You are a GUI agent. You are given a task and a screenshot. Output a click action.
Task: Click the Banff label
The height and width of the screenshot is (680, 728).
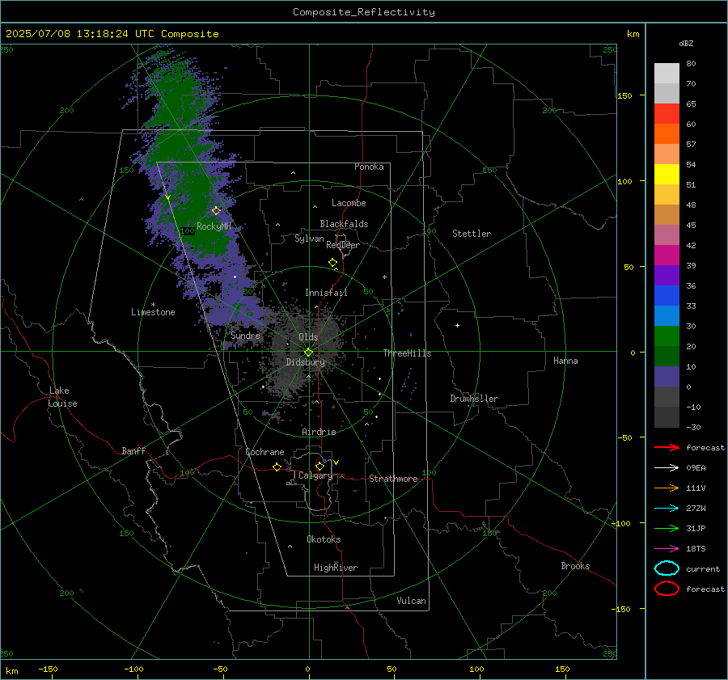[x=133, y=450]
